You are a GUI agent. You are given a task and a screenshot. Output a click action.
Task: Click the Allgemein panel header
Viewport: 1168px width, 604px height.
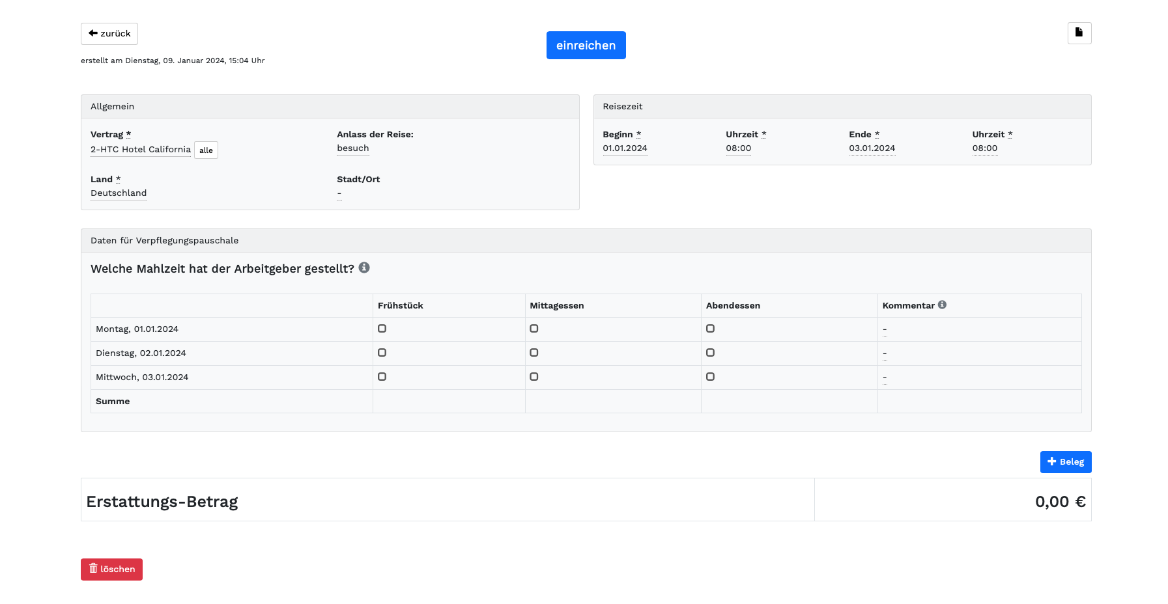pos(330,107)
